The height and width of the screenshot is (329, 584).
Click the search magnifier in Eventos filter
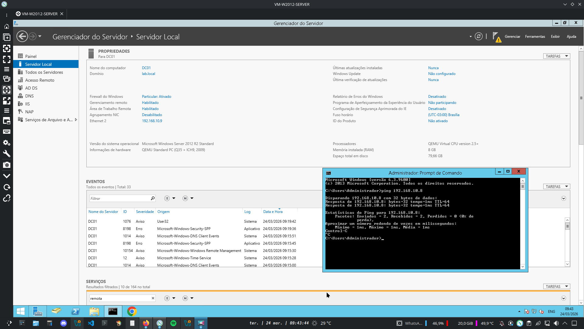(153, 199)
